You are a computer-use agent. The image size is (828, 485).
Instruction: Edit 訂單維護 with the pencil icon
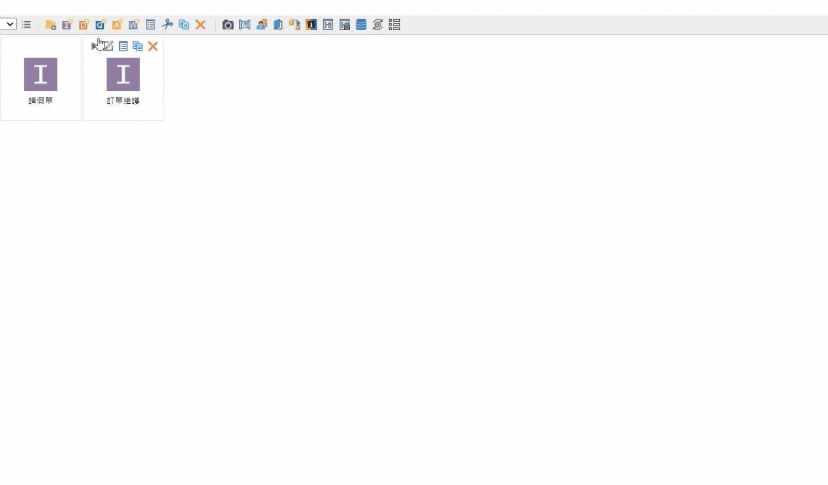pos(108,46)
